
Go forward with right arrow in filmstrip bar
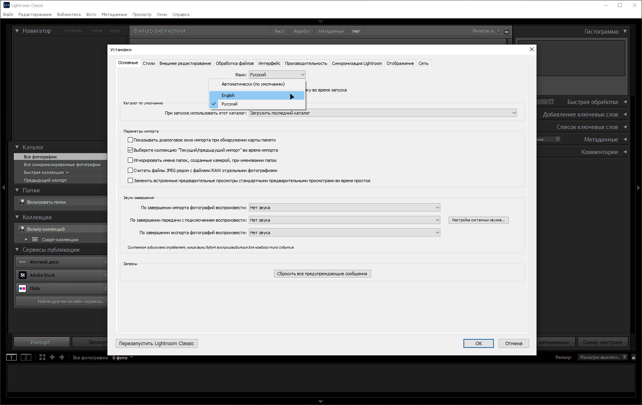tap(62, 357)
